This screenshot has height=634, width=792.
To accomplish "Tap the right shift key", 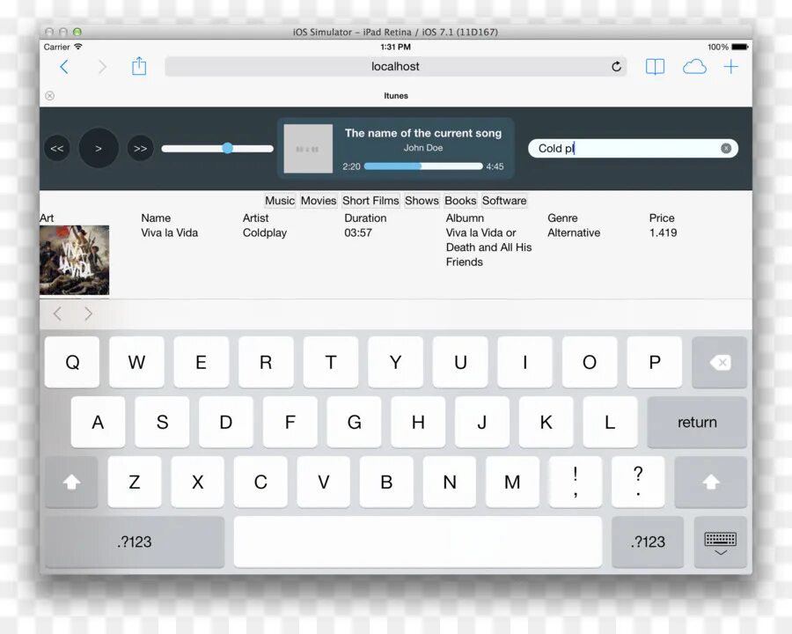I will (x=711, y=482).
